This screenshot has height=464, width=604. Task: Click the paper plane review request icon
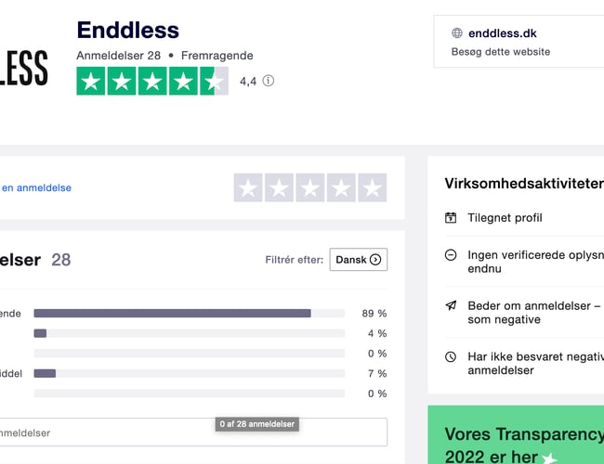click(x=451, y=305)
